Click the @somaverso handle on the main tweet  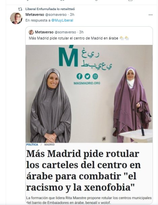[56, 14]
